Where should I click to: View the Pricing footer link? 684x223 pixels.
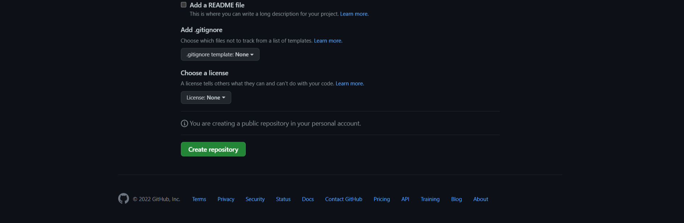(x=382, y=199)
